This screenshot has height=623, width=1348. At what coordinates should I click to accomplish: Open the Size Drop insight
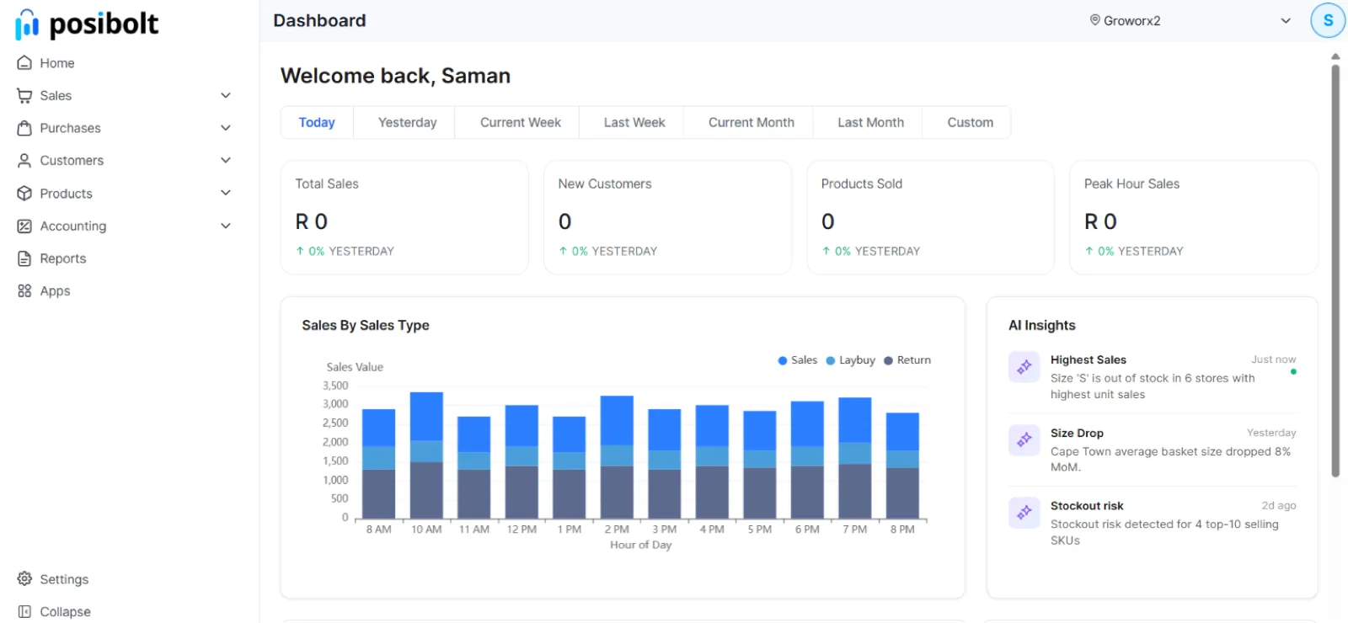click(x=1153, y=450)
